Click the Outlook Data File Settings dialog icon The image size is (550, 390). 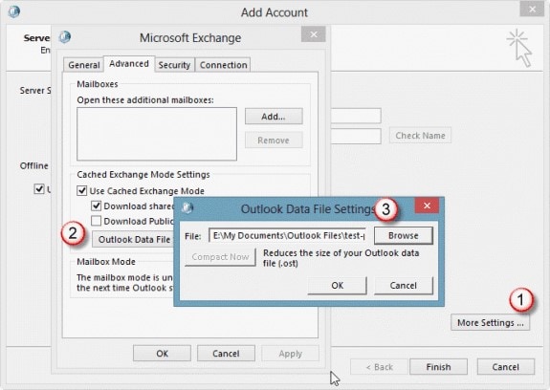click(187, 207)
